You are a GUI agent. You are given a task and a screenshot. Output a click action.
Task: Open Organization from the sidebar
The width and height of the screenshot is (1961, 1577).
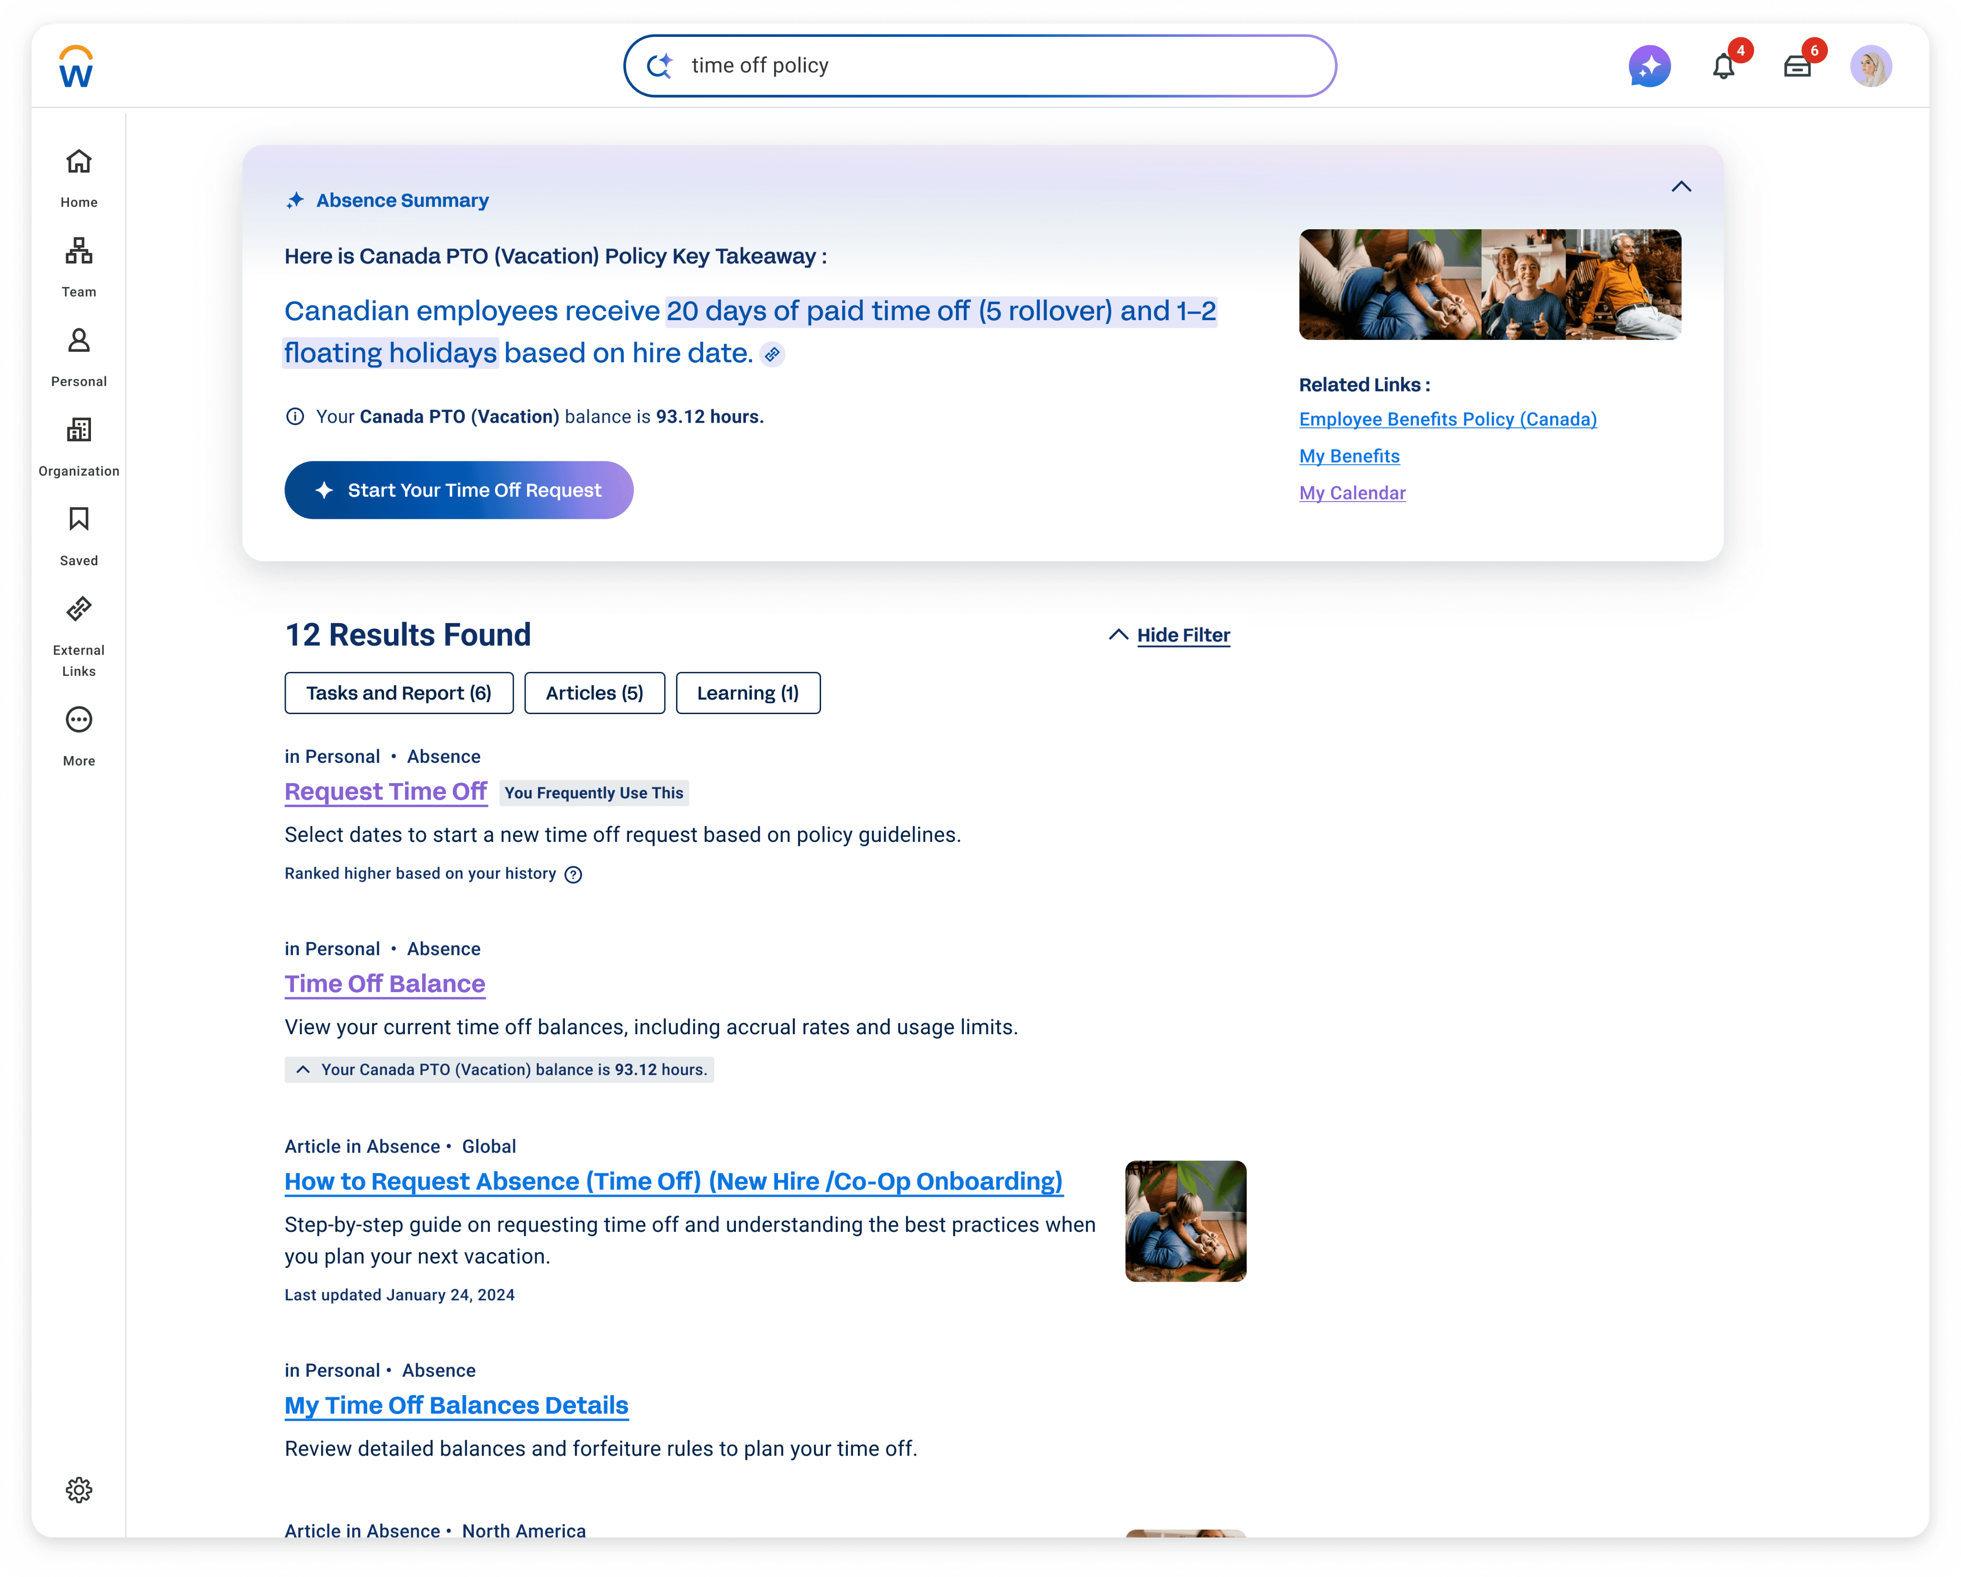point(79,446)
